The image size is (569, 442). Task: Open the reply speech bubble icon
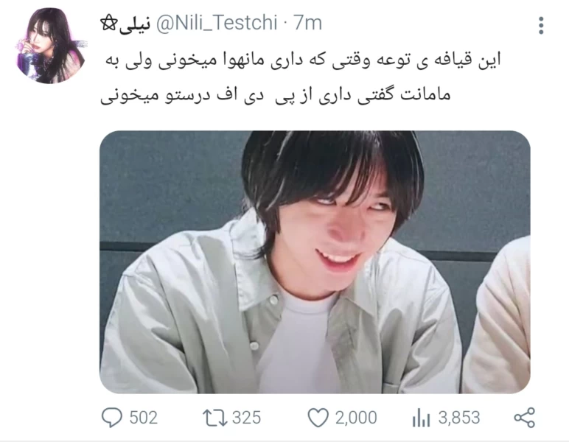pyautogui.click(x=111, y=418)
